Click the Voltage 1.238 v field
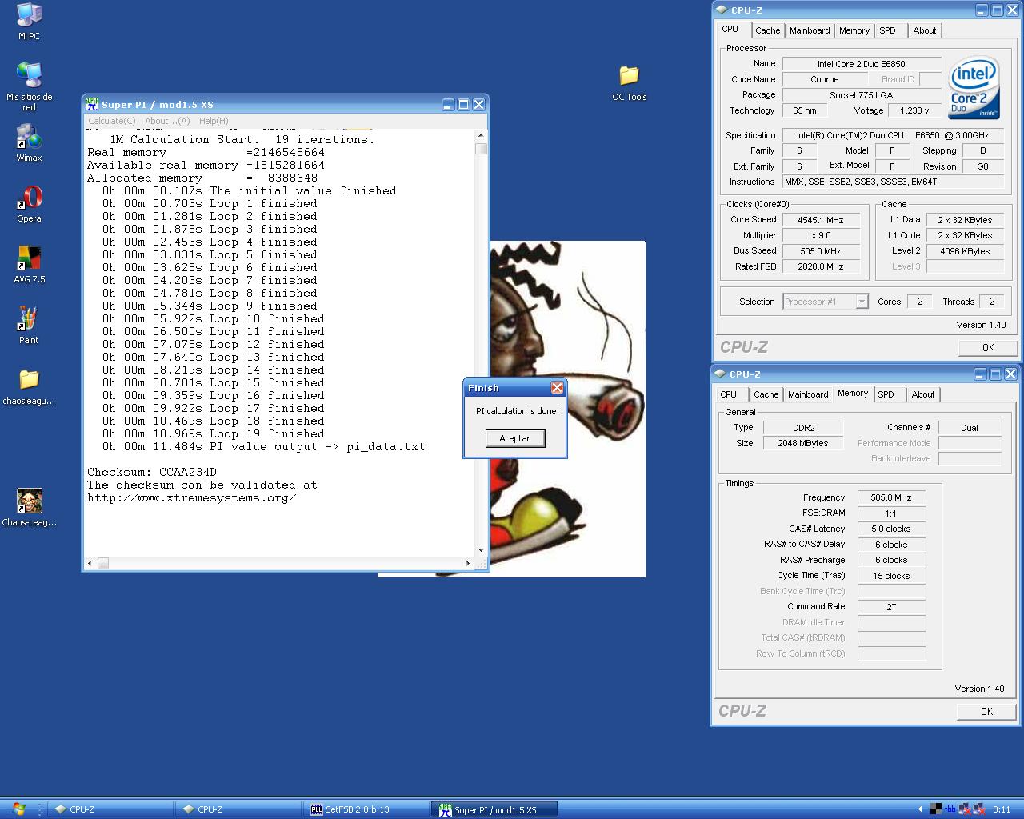 (x=914, y=111)
